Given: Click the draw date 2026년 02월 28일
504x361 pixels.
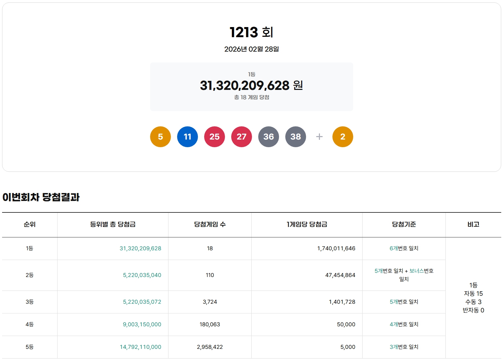Looking at the screenshot, I should coord(252,49).
